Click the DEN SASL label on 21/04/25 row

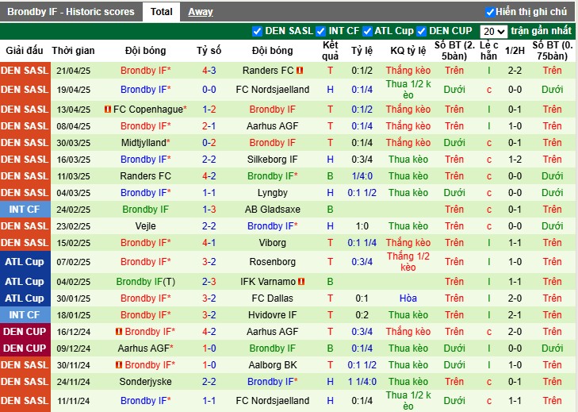pyautogui.click(x=25, y=71)
